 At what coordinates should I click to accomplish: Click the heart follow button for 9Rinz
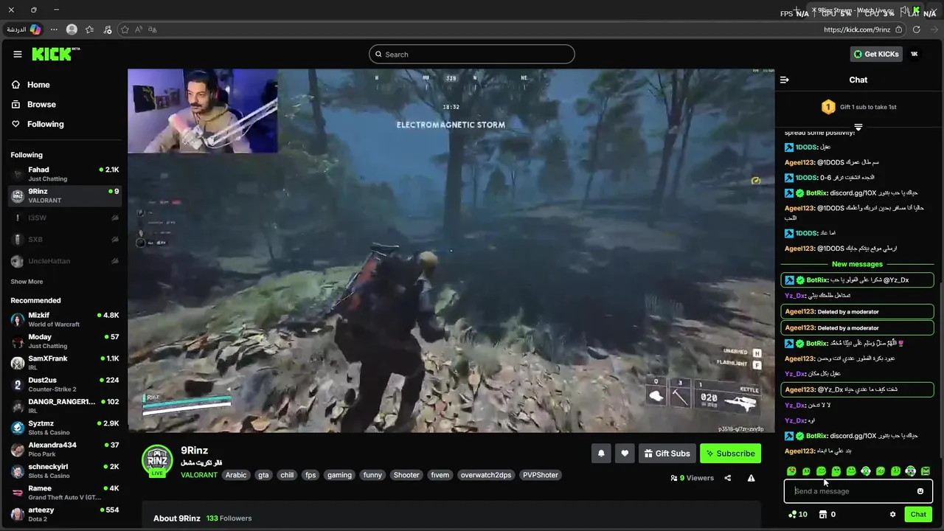coord(625,454)
